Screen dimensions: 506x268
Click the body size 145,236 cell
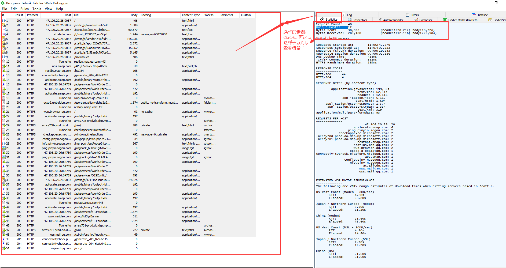[x=132, y=39]
